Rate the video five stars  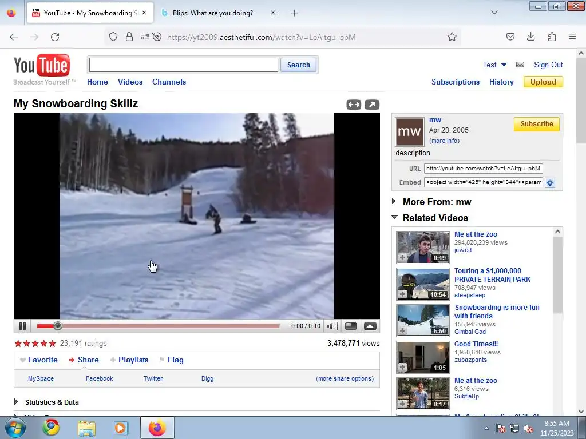[x=52, y=343]
